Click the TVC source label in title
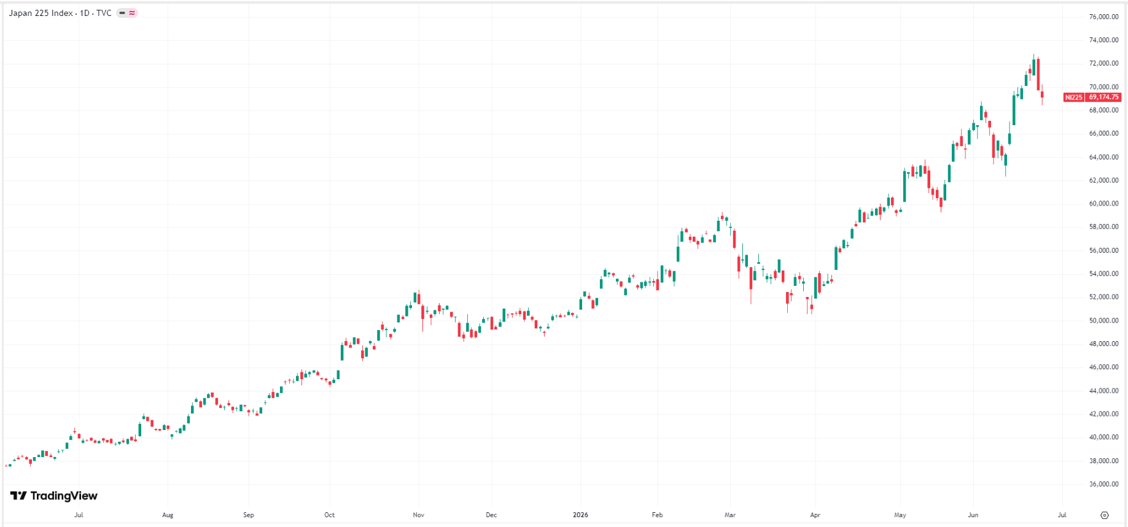 (104, 13)
